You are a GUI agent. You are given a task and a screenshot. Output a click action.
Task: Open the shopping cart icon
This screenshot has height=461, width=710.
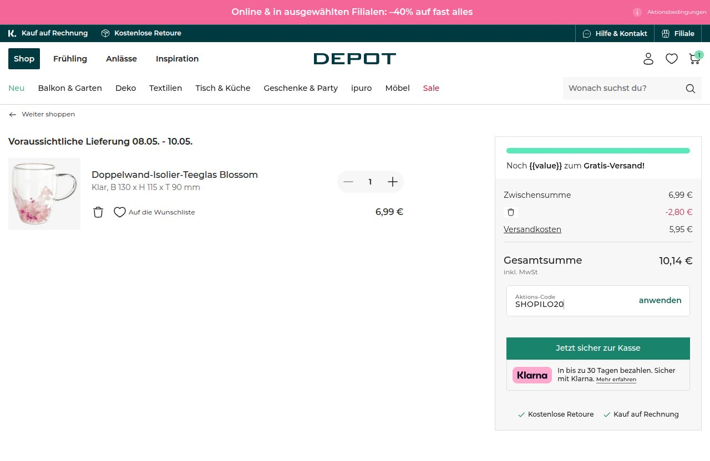(694, 58)
